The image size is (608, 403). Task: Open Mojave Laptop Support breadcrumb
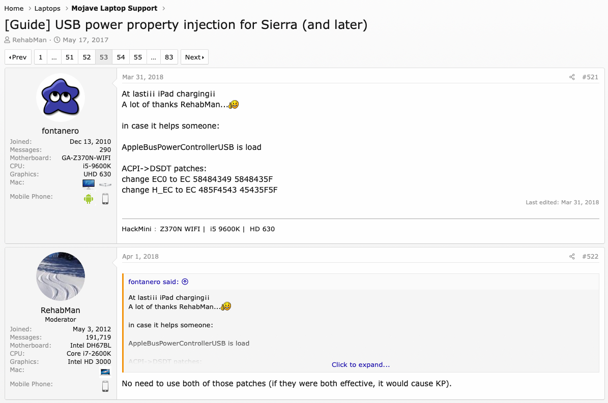114,9
